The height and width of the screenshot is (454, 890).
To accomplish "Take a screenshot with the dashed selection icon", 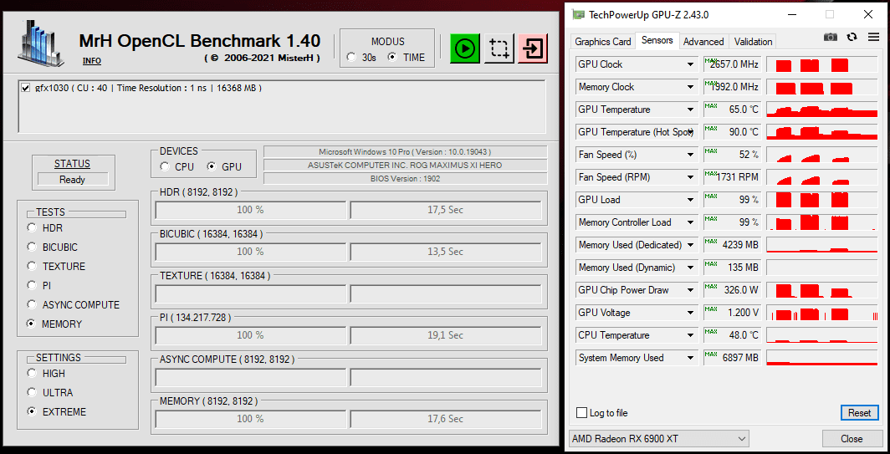I will pyautogui.click(x=499, y=48).
